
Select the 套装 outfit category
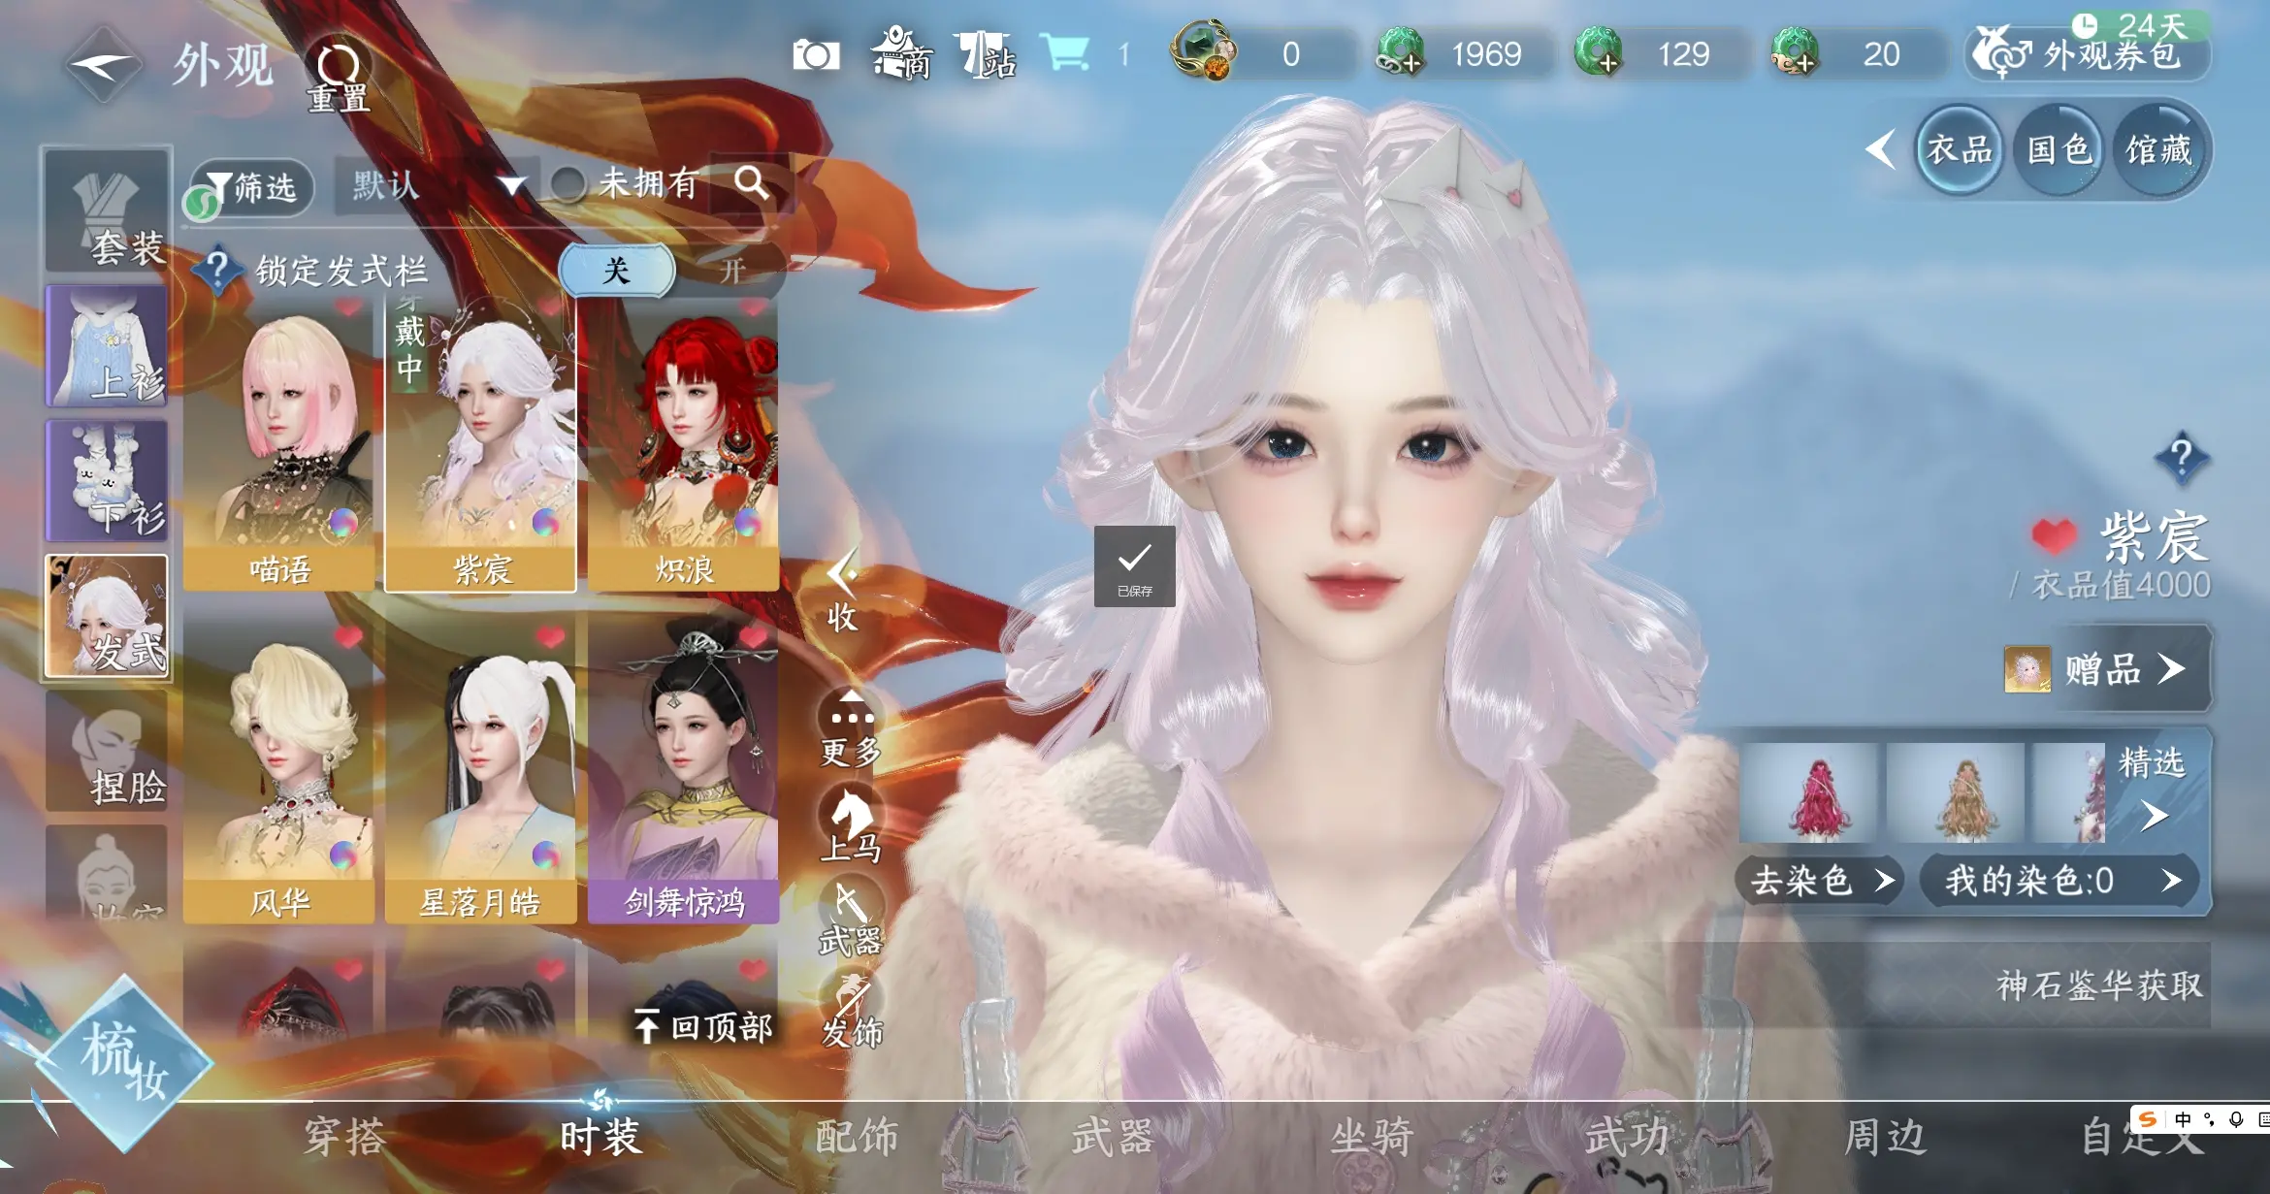107,211
